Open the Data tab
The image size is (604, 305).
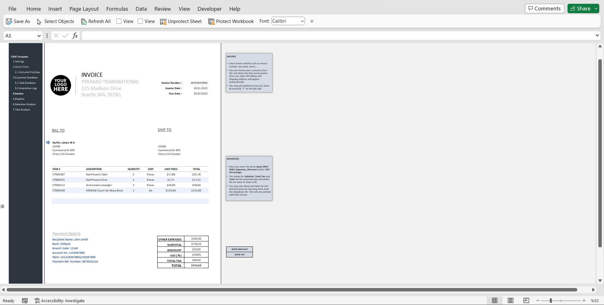coord(141,9)
